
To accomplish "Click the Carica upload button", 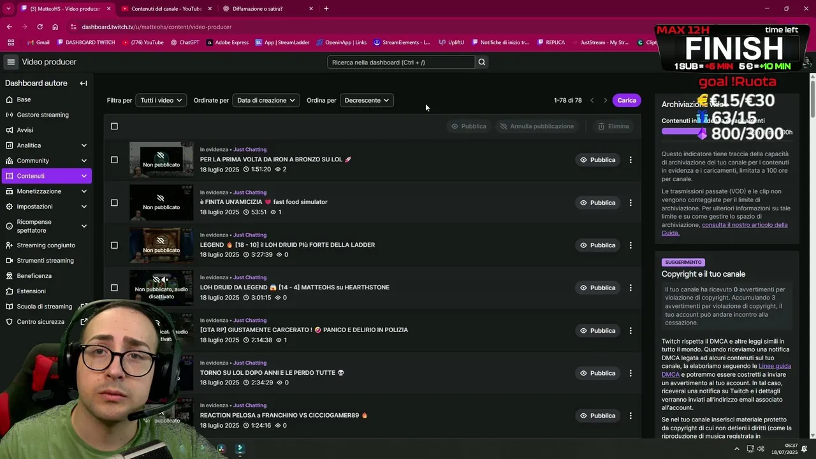I will pos(627,100).
